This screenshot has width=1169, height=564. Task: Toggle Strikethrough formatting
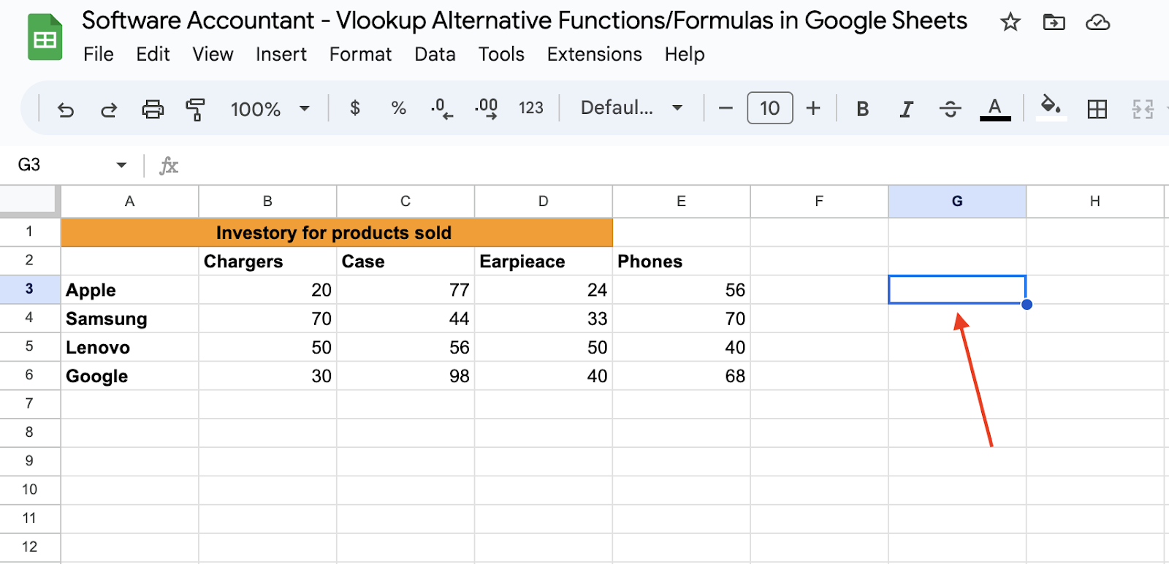click(x=950, y=110)
